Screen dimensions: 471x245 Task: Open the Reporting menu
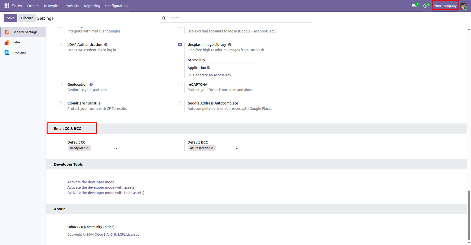(92, 6)
